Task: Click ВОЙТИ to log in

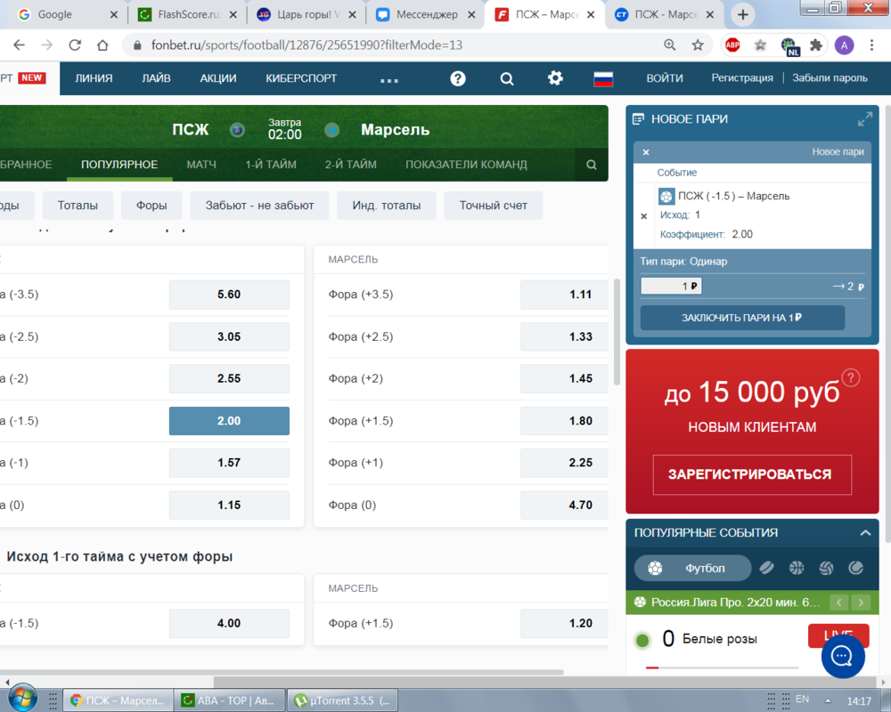Action: click(665, 78)
